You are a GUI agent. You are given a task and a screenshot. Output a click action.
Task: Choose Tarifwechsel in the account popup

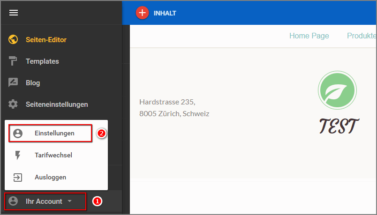(53, 155)
